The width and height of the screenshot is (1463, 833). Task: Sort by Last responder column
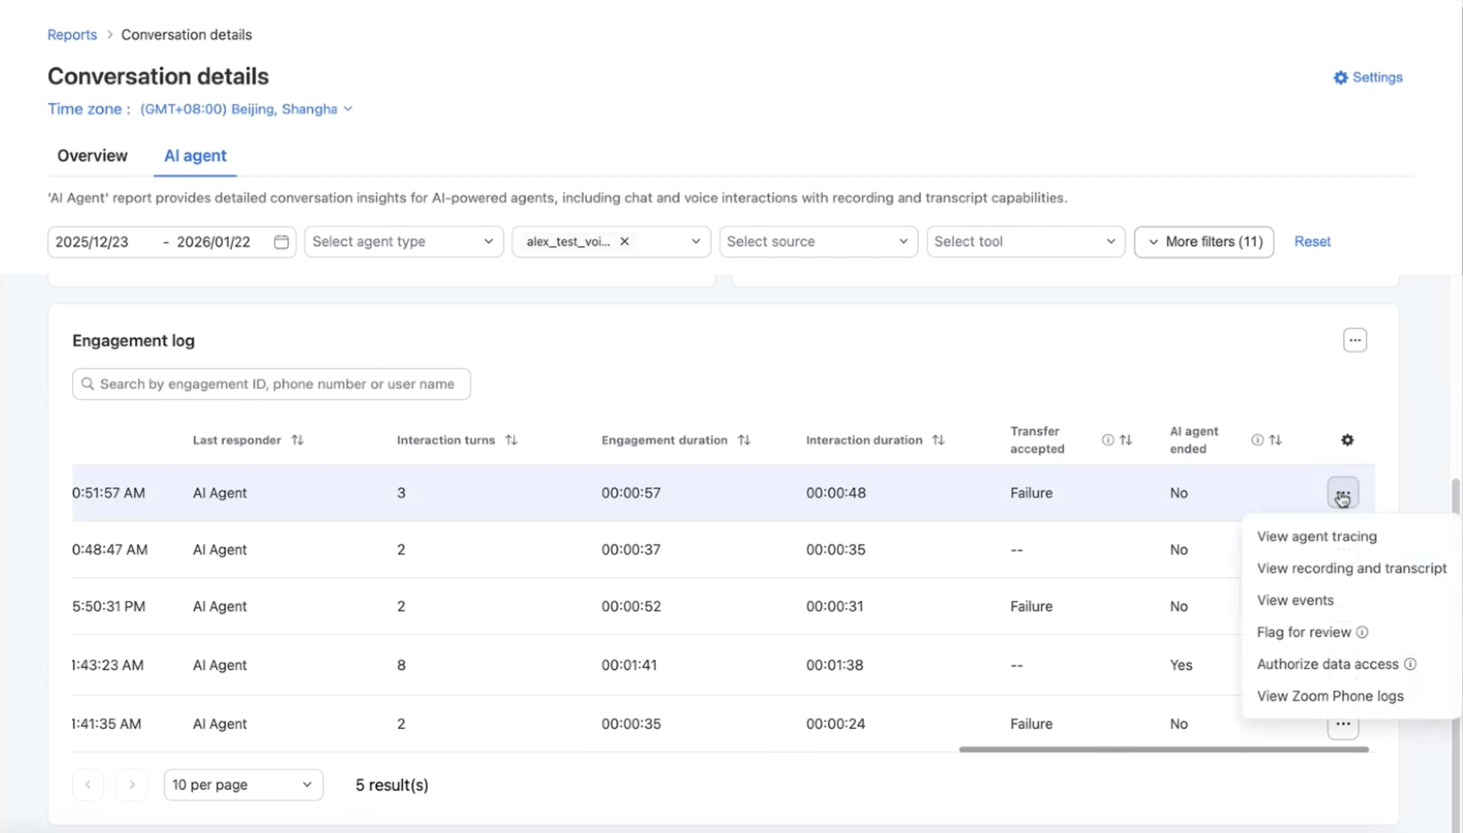coord(297,440)
